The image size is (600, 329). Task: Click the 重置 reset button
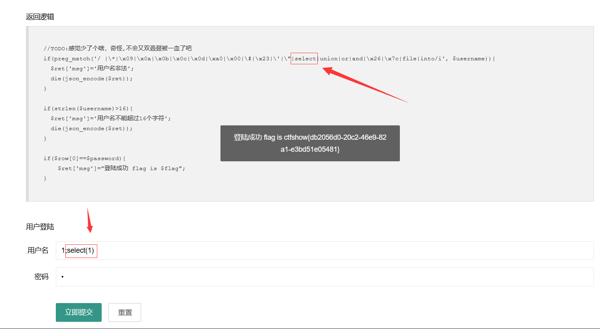125,312
